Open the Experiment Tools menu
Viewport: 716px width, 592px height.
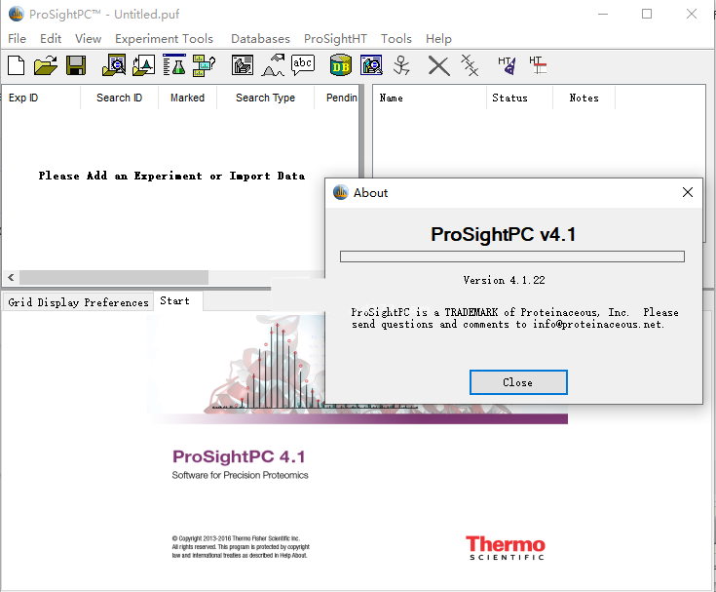click(164, 39)
